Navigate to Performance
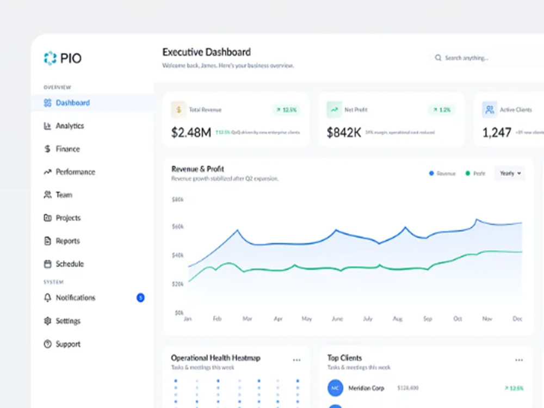Image resolution: width=544 pixels, height=408 pixels. coord(75,172)
